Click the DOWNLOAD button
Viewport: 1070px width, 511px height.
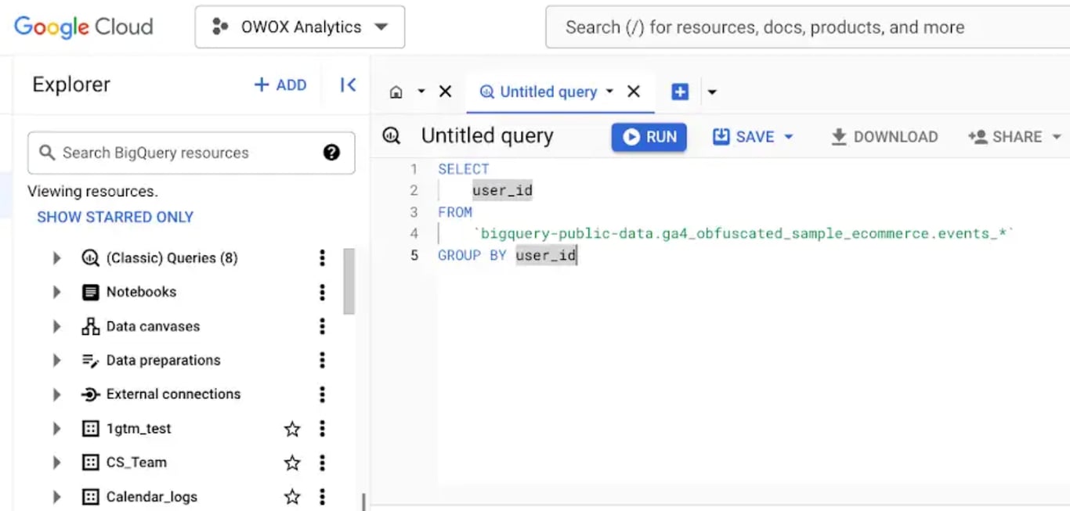click(884, 137)
